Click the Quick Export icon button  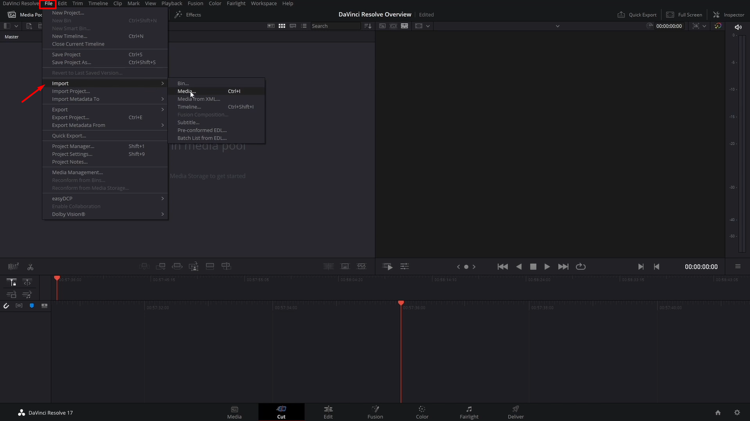point(637,15)
